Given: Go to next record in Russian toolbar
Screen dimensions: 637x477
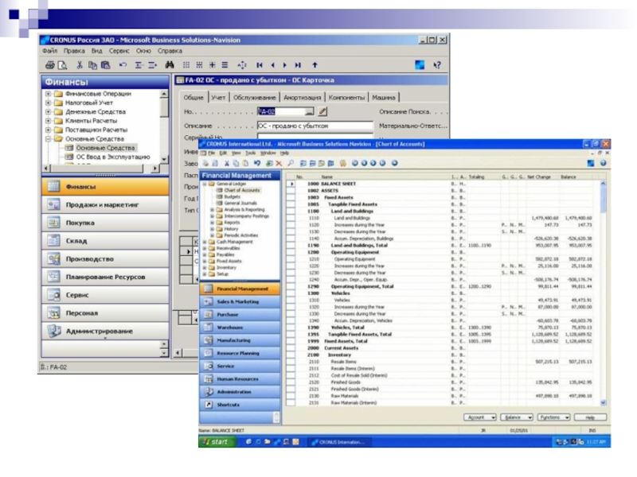Looking at the screenshot, I should [285, 65].
